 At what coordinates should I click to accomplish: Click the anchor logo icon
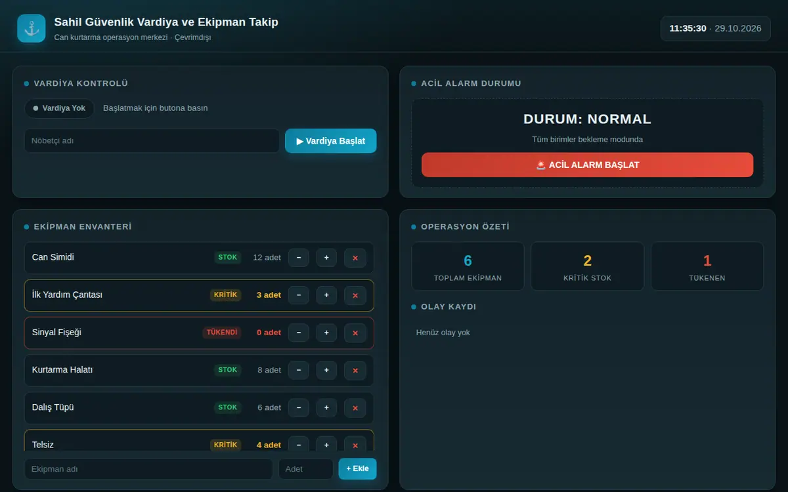tap(32, 28)
